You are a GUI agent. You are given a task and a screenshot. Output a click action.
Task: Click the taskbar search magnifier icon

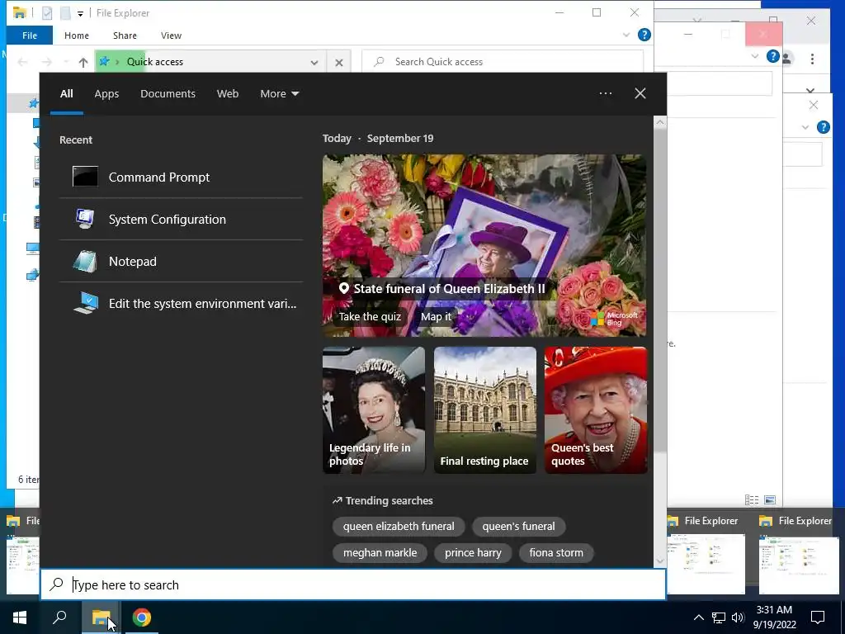pos(59,617)
